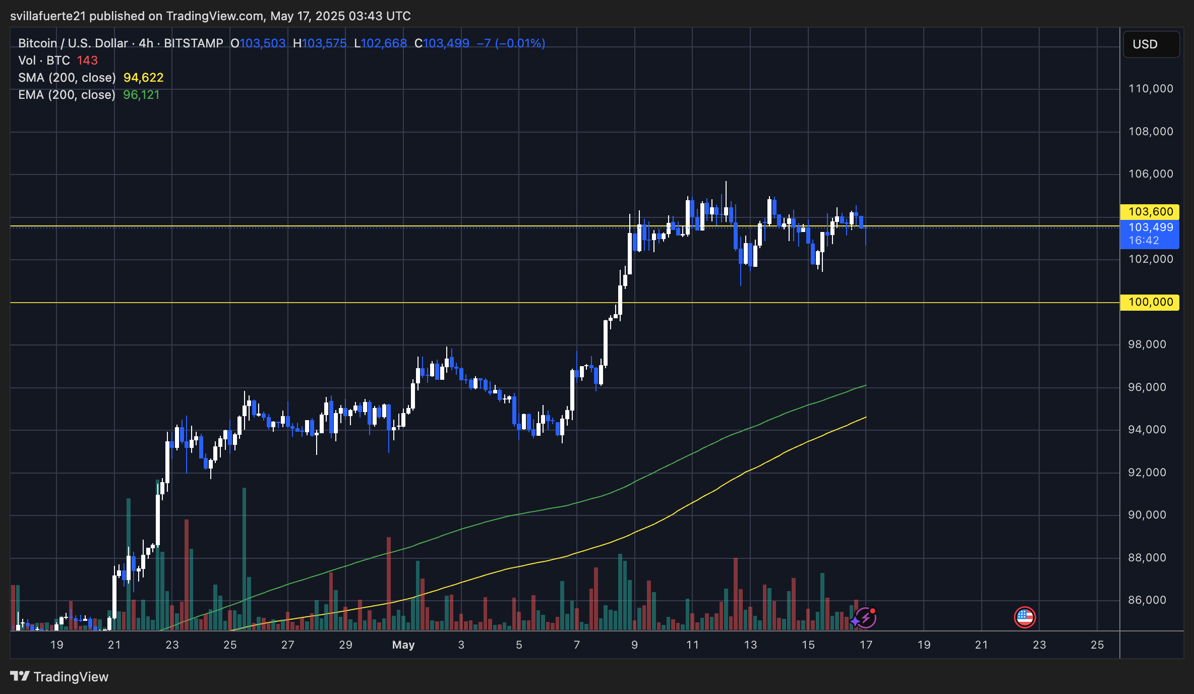
Task: Expand the Bitcoin / U.S. Dollar symbol legend
Action: [x=73, y=43]
